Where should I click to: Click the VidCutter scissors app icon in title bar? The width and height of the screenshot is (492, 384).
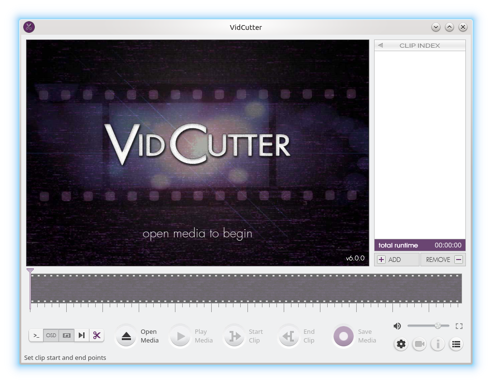pos(29,27)
